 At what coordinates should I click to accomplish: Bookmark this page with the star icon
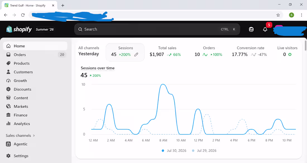click(x=278, y=15)
